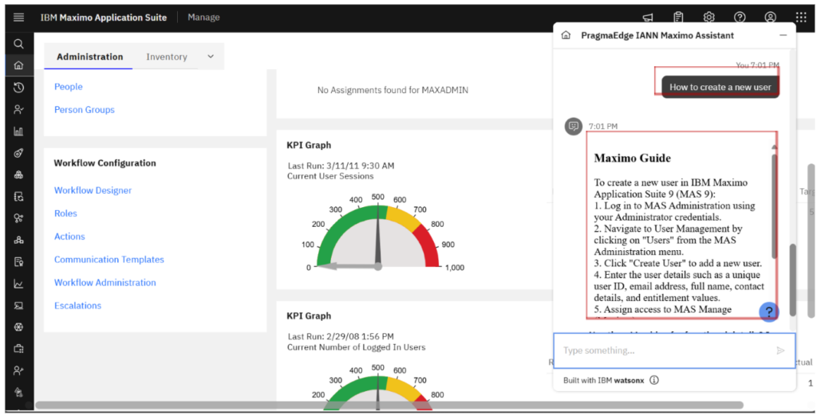Viewport: 817px width, 415px height.
Task: Switch to the Administration tab
Action: 89,57
